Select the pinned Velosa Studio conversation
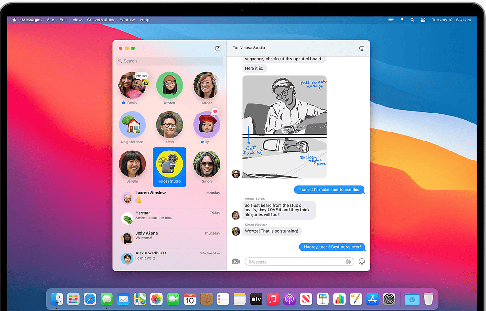 (169, 166)
